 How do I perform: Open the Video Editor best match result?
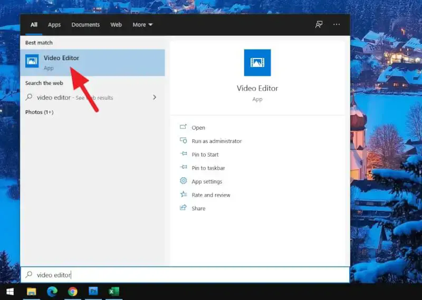(x=92, y=62)
